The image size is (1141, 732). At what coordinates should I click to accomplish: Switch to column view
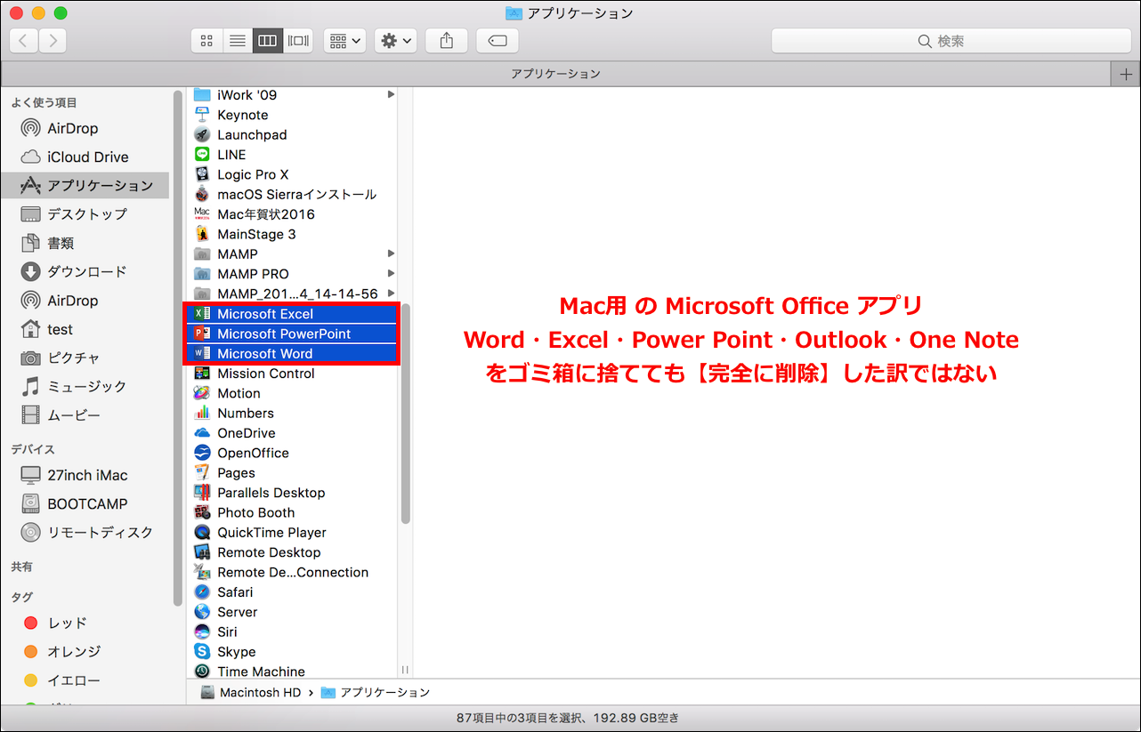(267, 41)
